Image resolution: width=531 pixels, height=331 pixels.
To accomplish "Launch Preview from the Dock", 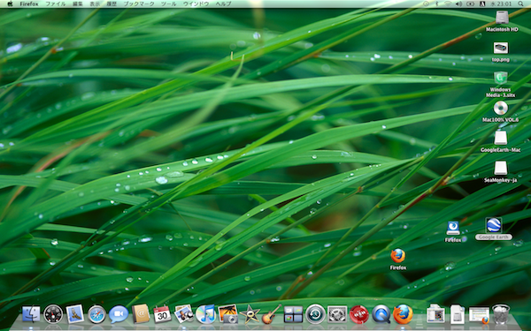I will click(184, 313).
